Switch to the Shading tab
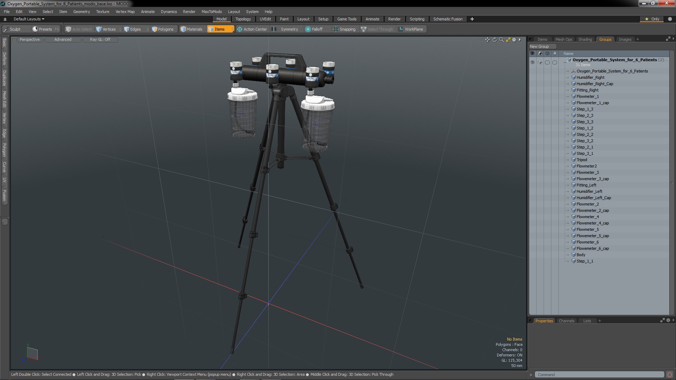Image resolution: width=676 pixels, height=380 pixels. (x=585, y=39)
